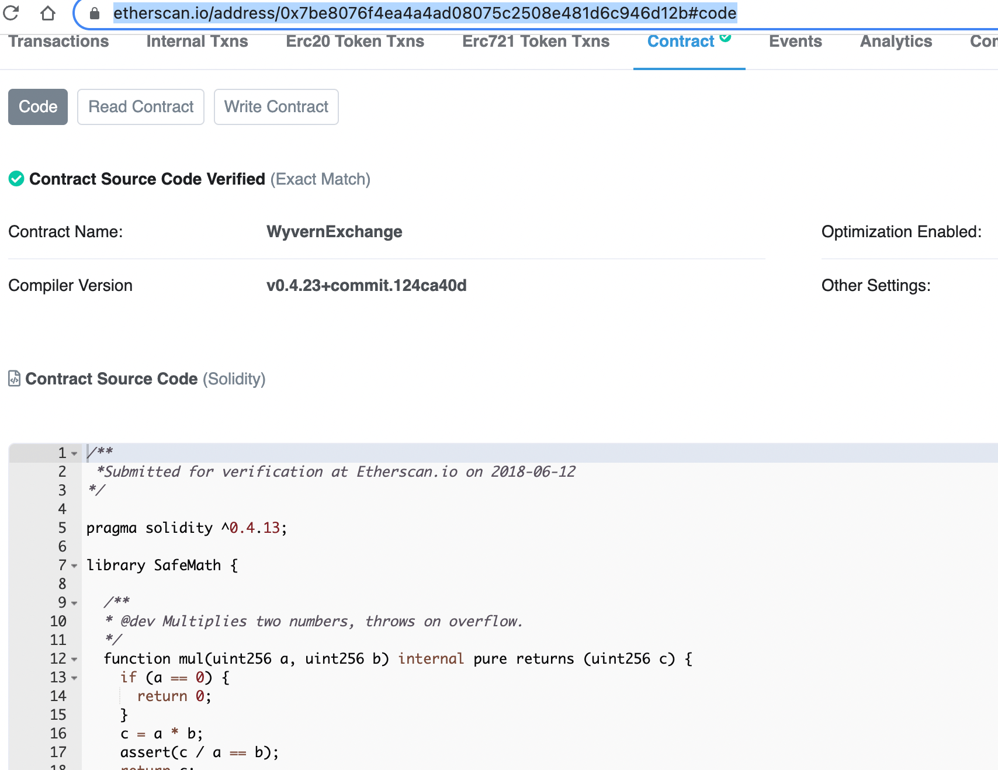Click line number 16 in code gutter

[58, 734]
